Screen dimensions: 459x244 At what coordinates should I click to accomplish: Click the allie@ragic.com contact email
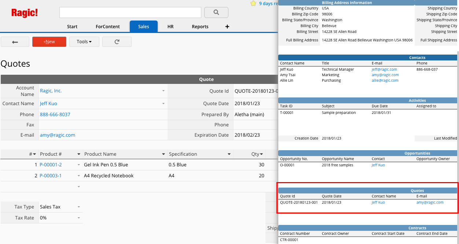(385, 80)
